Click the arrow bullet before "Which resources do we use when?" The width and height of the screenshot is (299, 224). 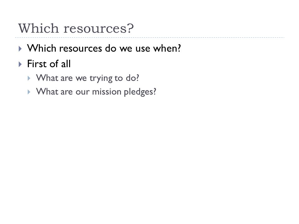[20, 49]
